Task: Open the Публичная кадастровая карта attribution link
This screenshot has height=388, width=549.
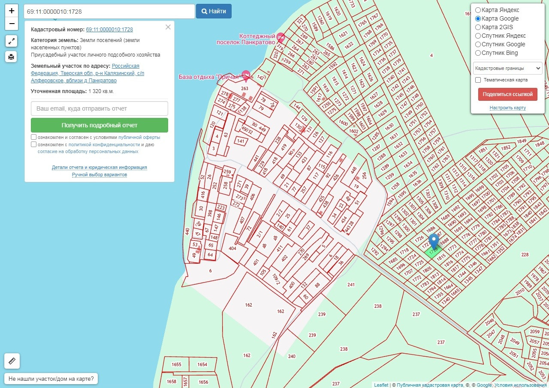Action: tap(430, 385)
